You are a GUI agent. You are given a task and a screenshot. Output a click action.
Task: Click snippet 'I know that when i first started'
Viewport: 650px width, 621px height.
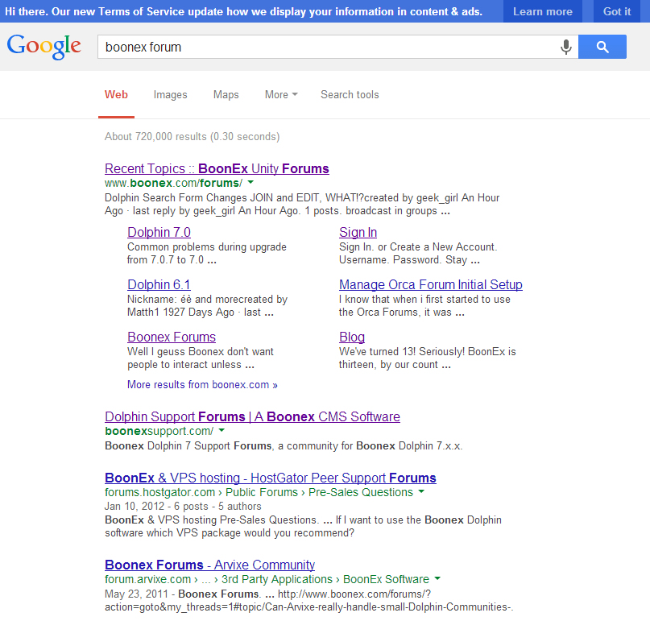[424, 300]
